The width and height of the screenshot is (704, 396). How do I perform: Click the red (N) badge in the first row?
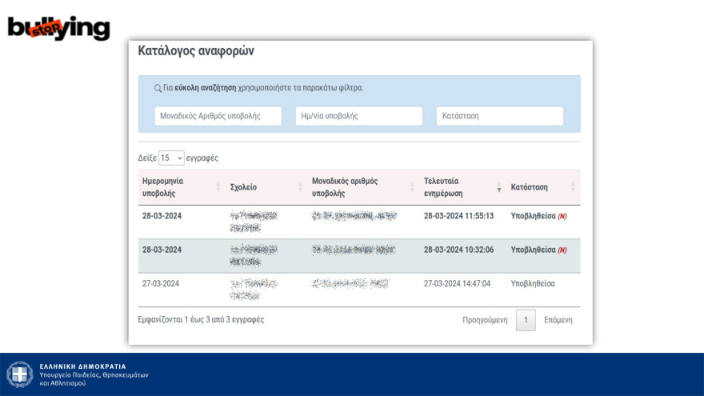pyautogui.click(x=562, y=217)
